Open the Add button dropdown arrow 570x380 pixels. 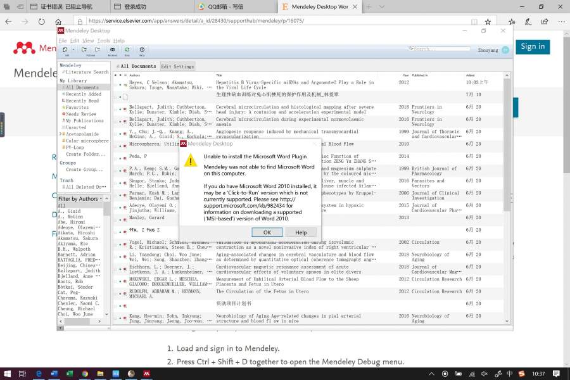[73, 49]
